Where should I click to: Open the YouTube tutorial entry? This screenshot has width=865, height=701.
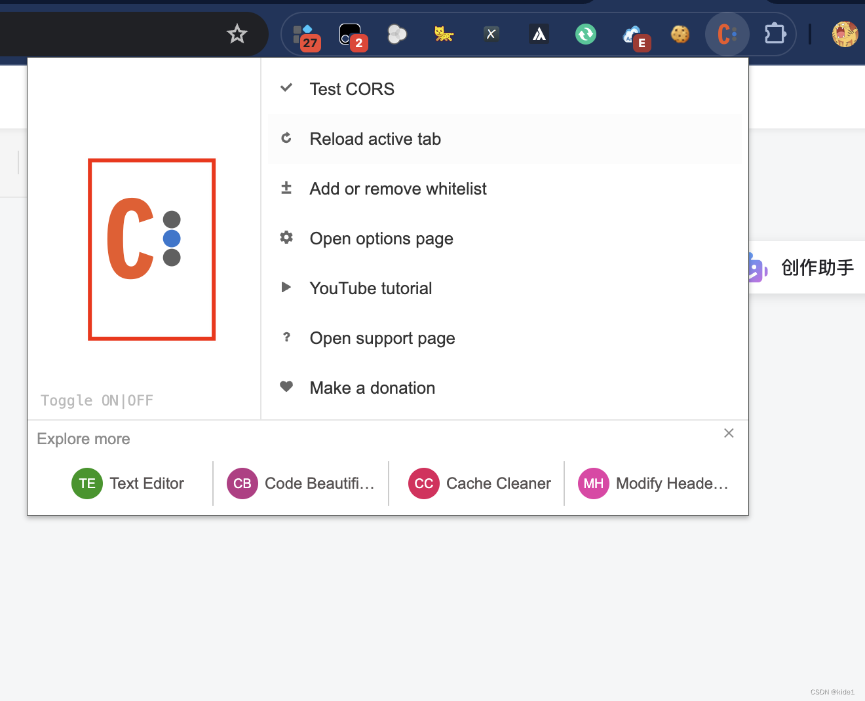505,288
